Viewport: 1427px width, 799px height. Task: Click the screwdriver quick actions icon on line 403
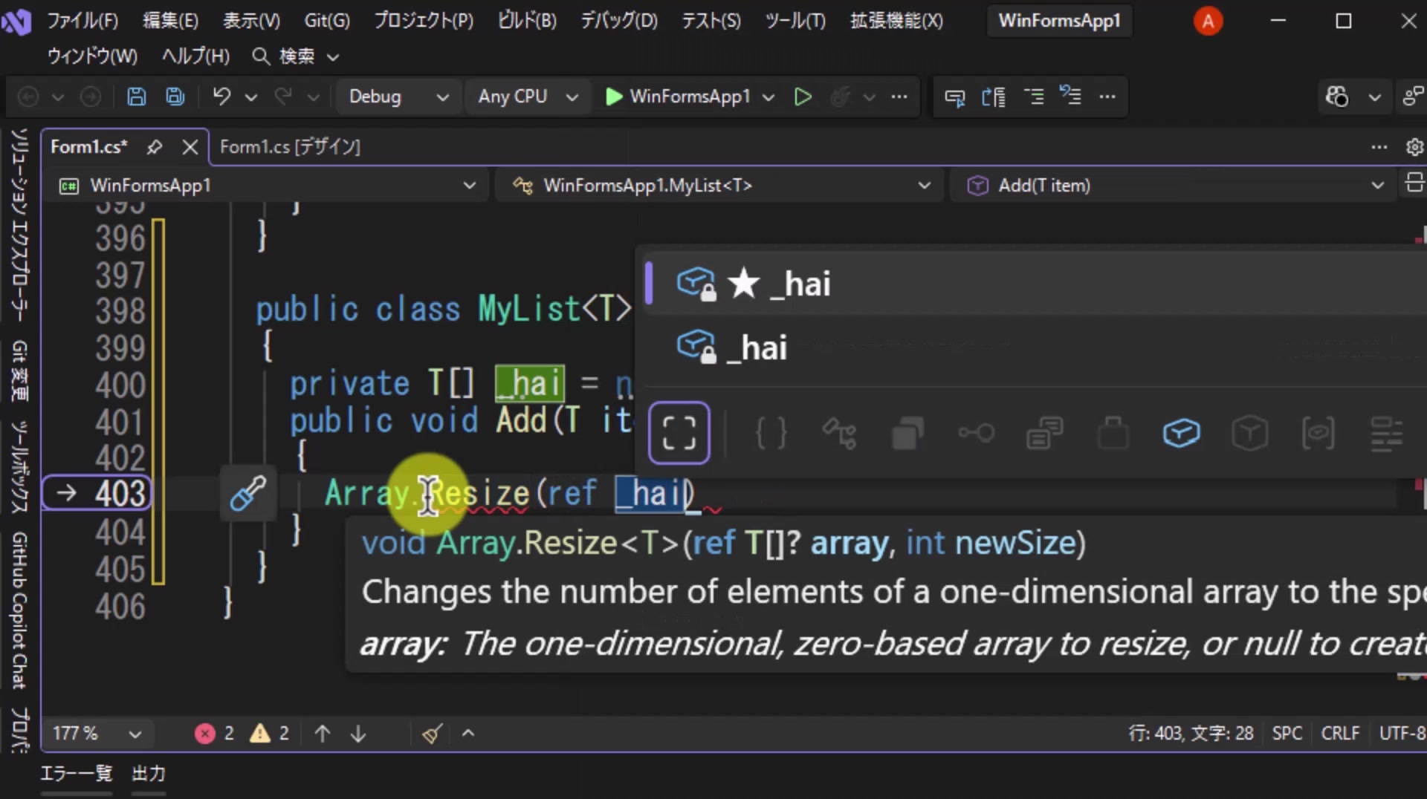(247, 493)
